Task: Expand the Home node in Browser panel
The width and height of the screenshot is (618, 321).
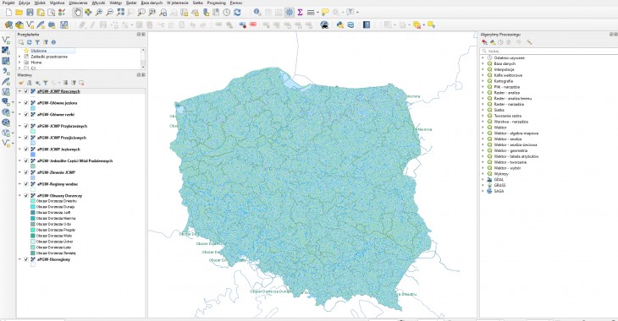Action: click(19, 63)
